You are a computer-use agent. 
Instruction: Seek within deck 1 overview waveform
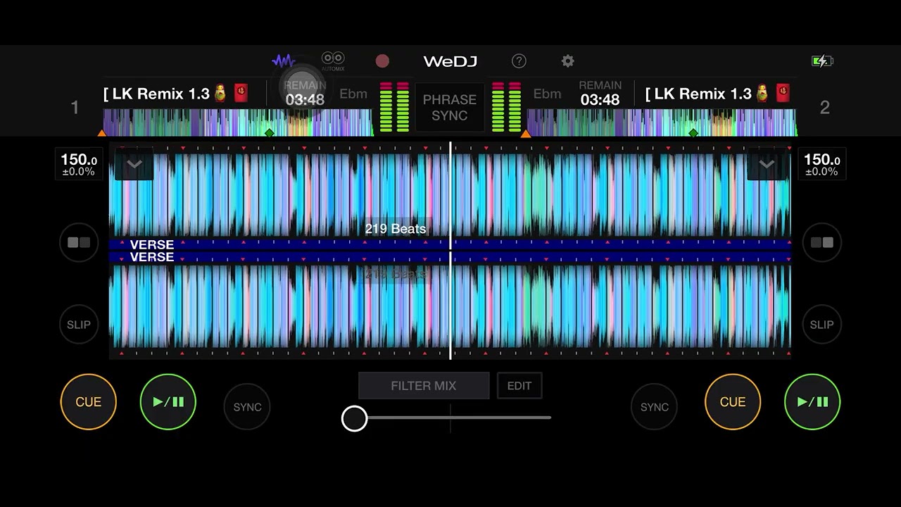click(238, 122)
